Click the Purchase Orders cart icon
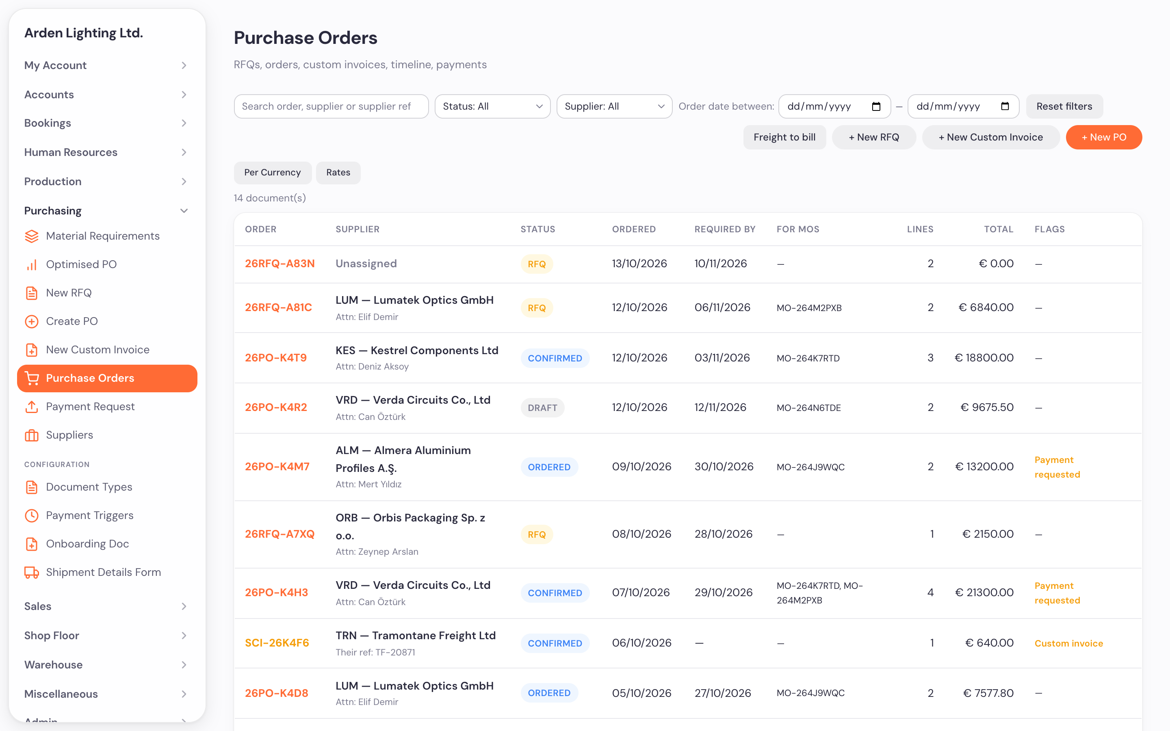This screenshot has width=1170, height=731. (31, 378)
